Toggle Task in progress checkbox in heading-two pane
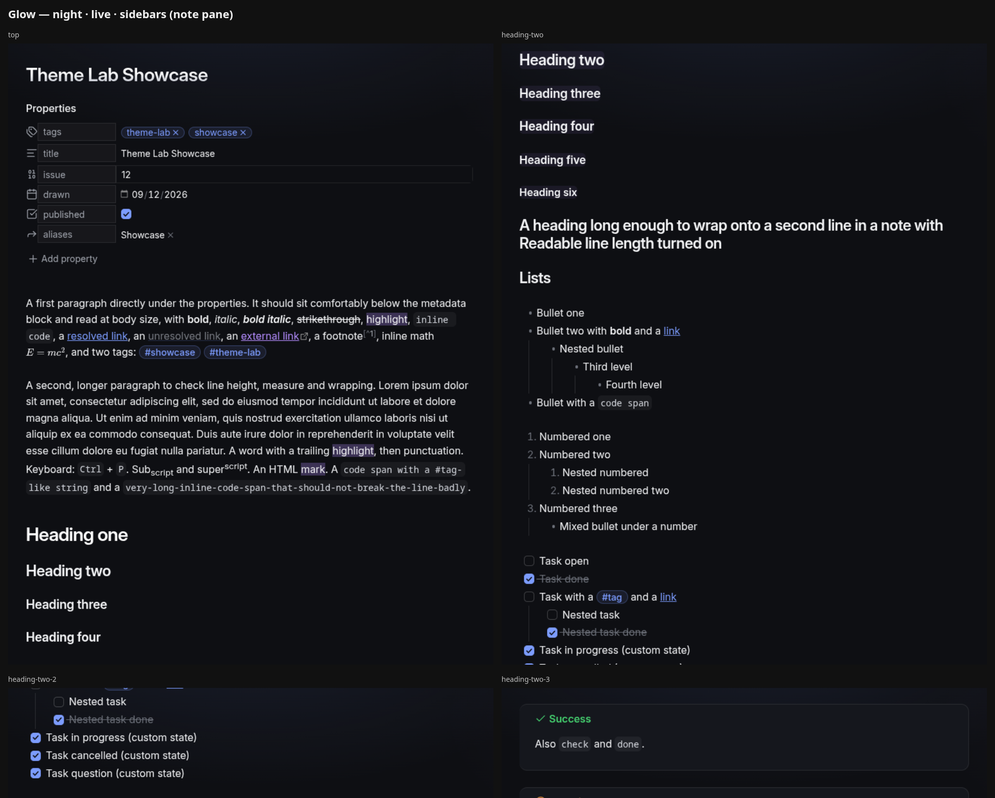995x798 pixels. click(x=529, y=651)
